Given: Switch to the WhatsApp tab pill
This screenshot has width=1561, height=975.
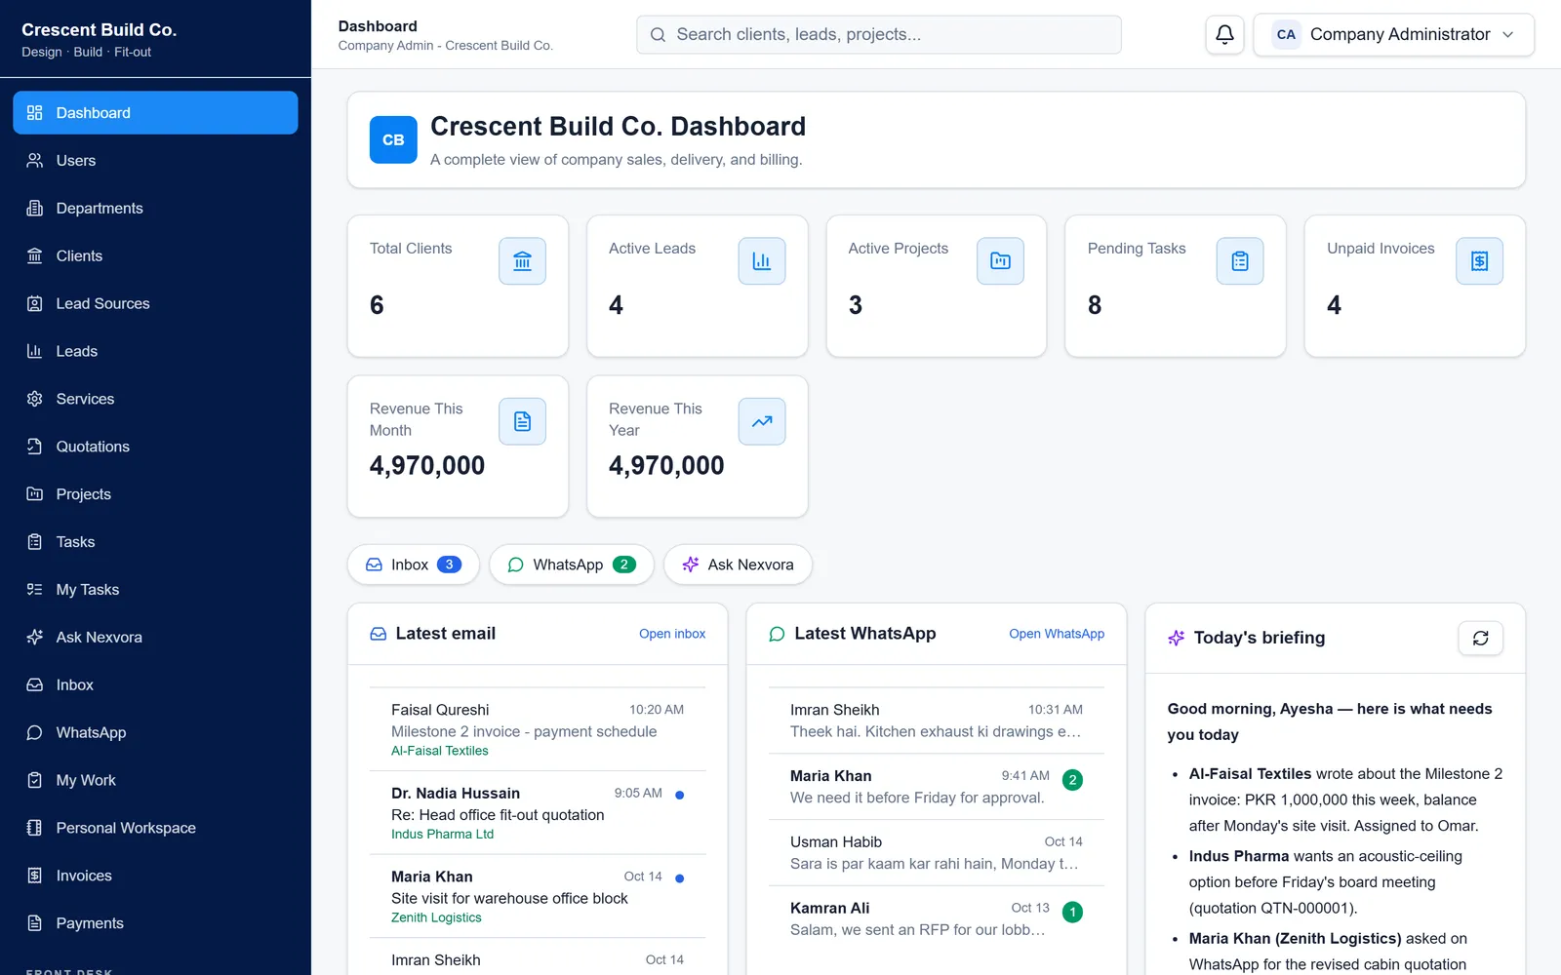Looking at the screenshot, I should pos(572,565).
